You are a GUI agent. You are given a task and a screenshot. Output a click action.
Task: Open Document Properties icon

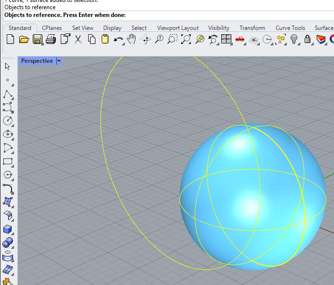click(65, 39)
